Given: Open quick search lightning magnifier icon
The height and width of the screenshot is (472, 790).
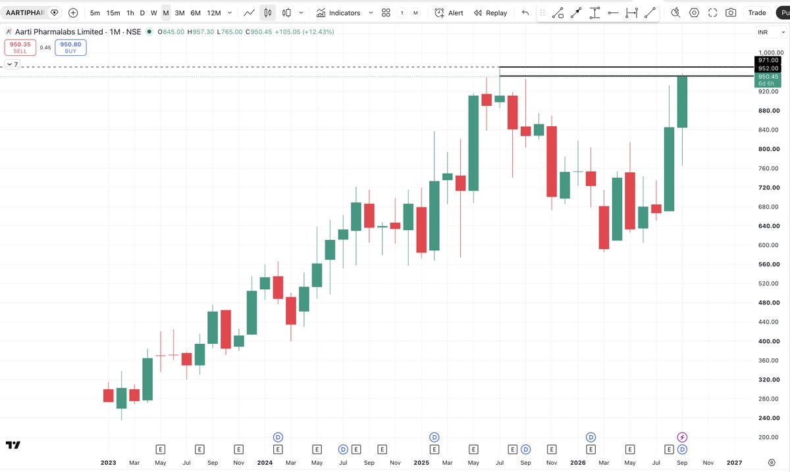Looking at the screenshot, I should (675, 12).
